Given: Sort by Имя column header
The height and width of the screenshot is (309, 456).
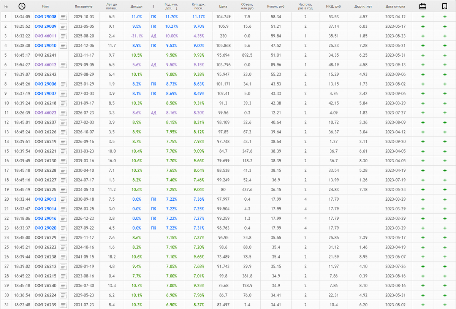Looking at the screenshot, I should [x=45, y=6].
